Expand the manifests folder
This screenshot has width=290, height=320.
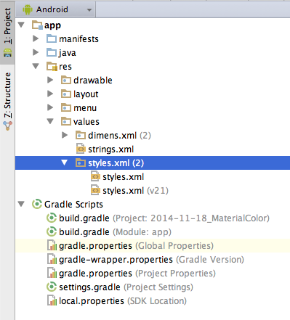[36, 38]
